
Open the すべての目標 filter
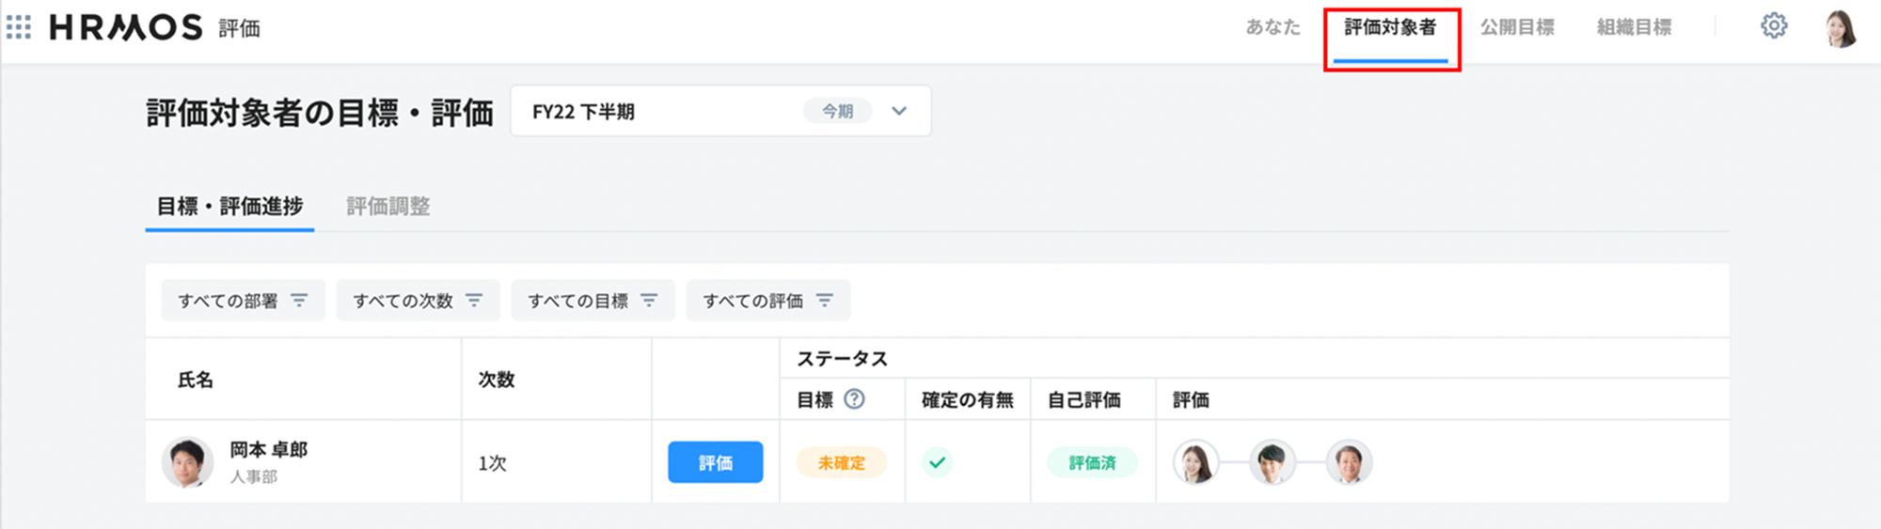(x=593, y=301)
